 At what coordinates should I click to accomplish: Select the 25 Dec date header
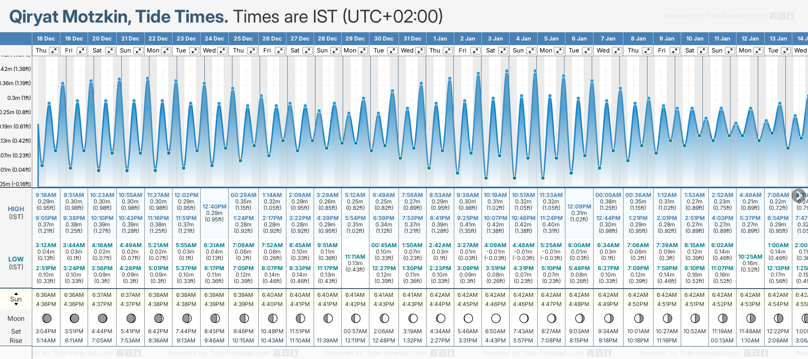[243, 39]
